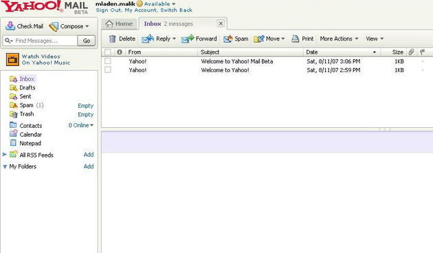The height and width of the screenshot is (253, 433).
Task: Click the Trash folder icon
Action: [14, 114]
